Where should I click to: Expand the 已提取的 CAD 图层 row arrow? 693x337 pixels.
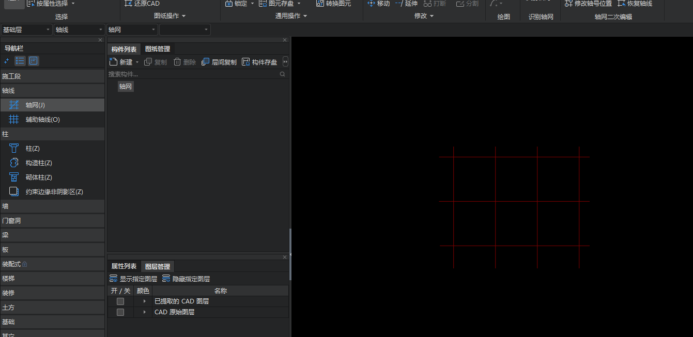[x=145, y=301]
